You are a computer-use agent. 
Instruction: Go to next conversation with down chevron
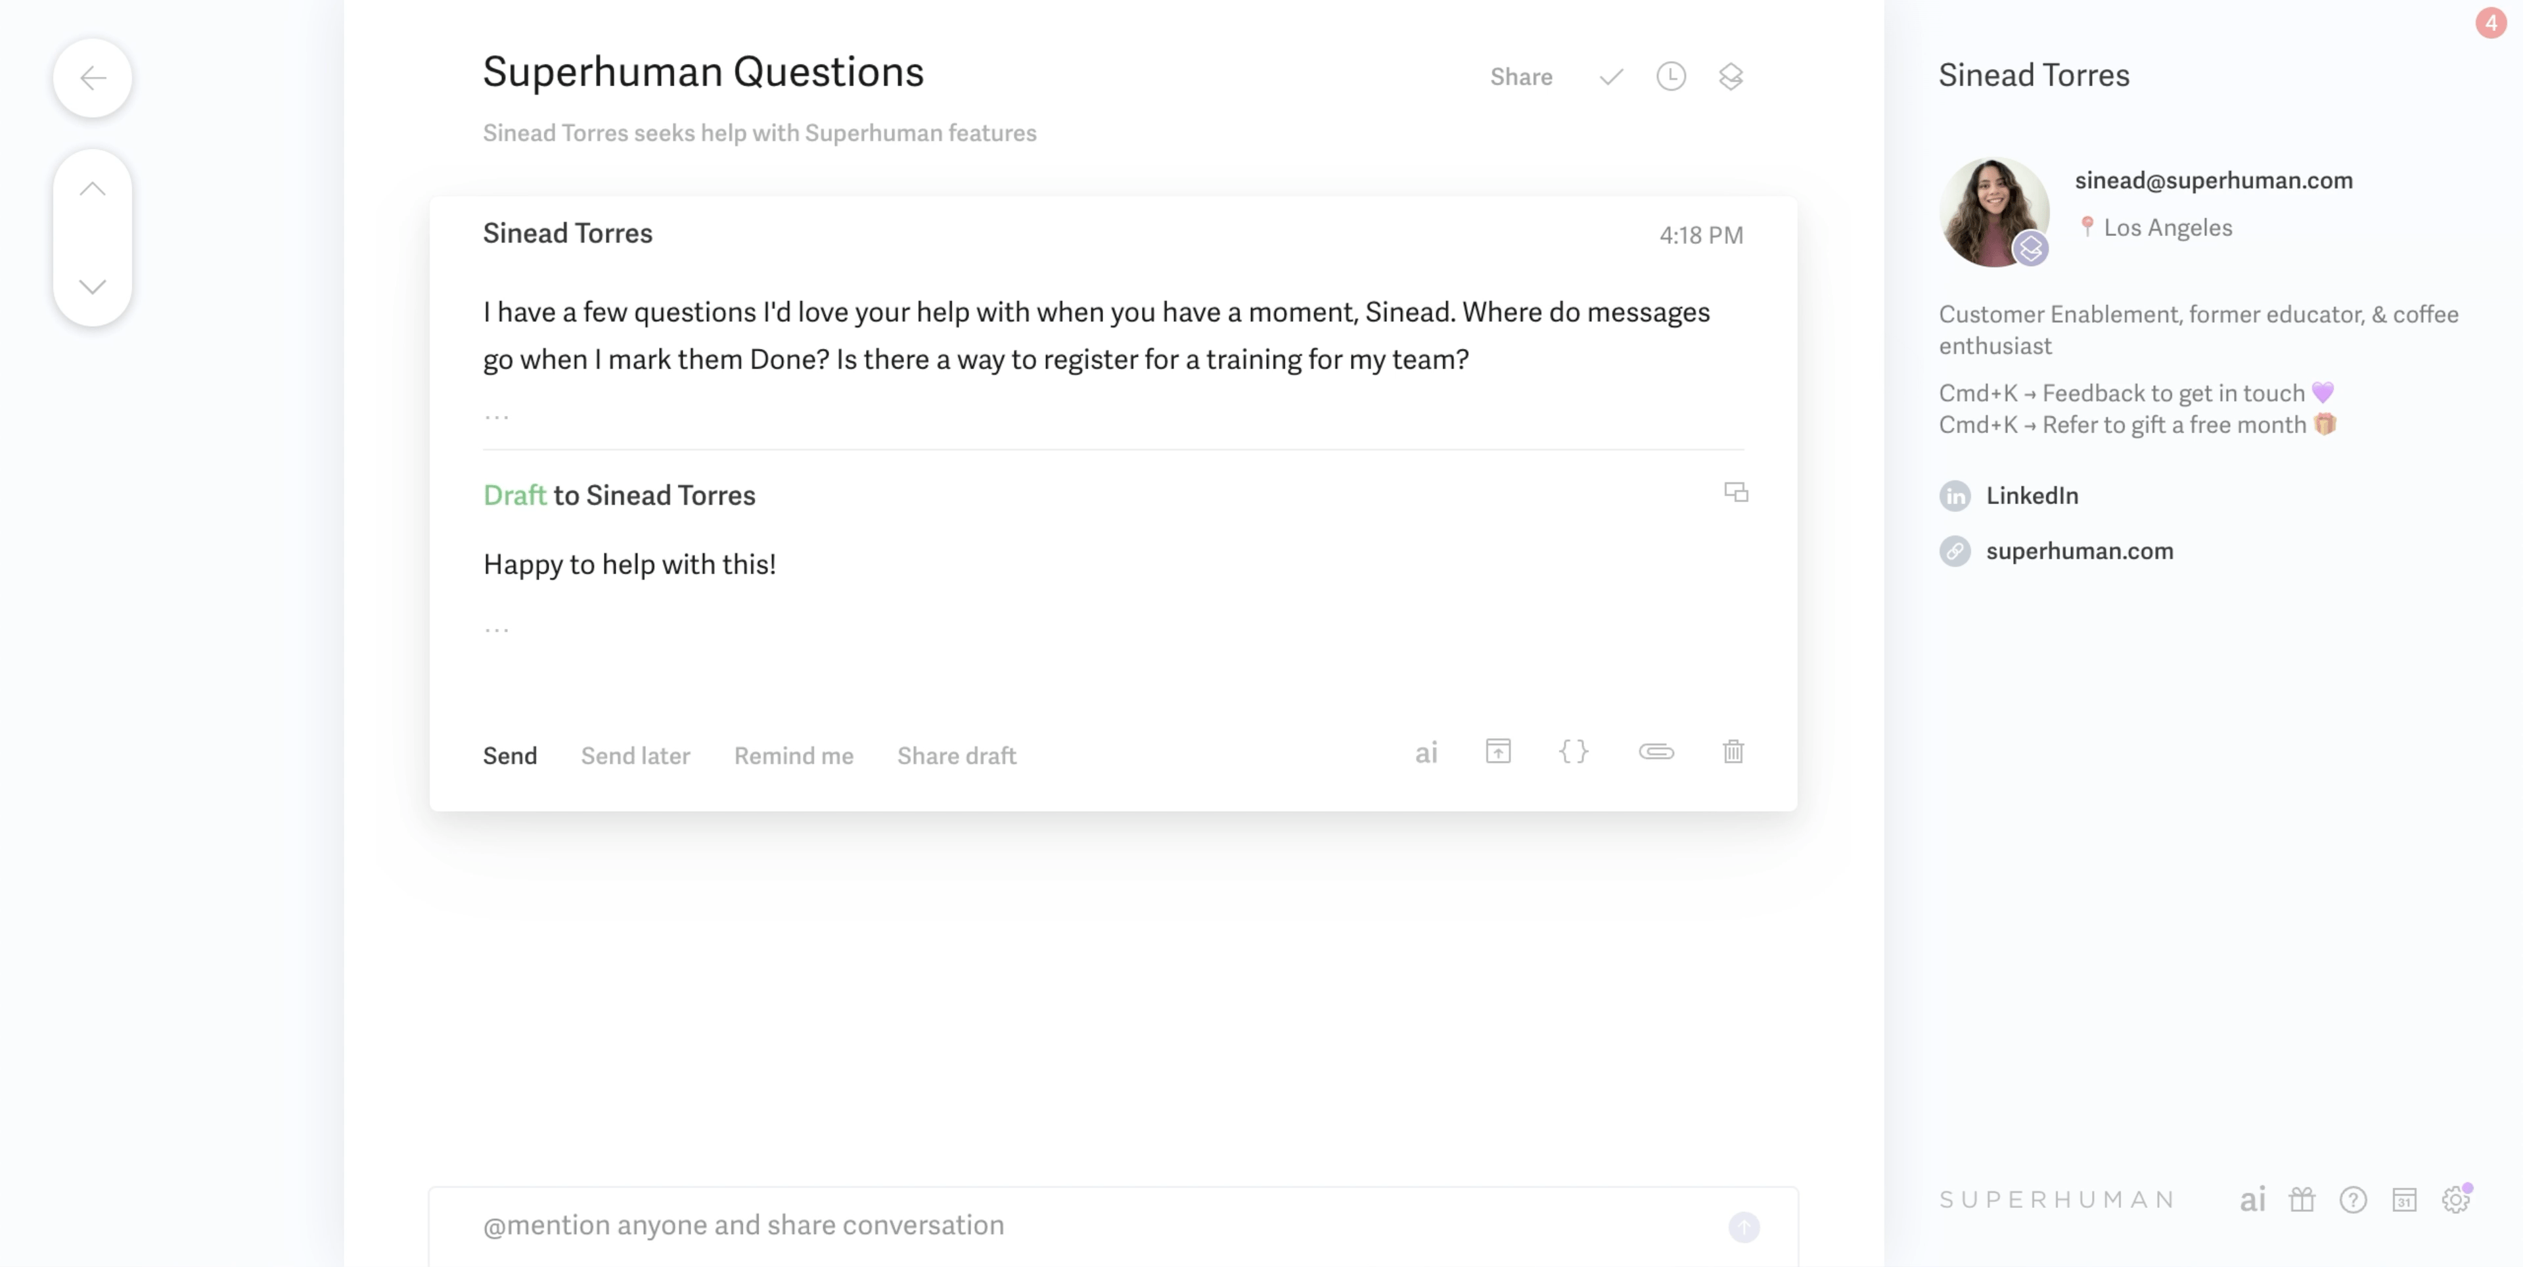pyautogui.click(x=93, y=286)
